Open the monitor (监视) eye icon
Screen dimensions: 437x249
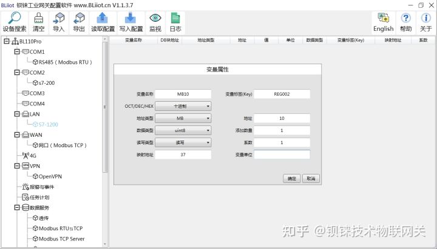155,22
